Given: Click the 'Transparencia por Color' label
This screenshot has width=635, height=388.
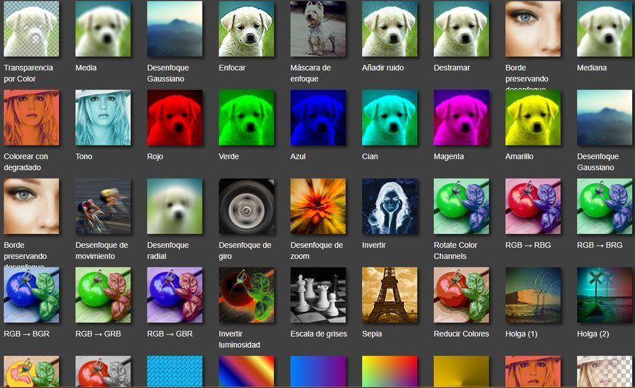Looking at the screenshot, I should click(28, 73).
